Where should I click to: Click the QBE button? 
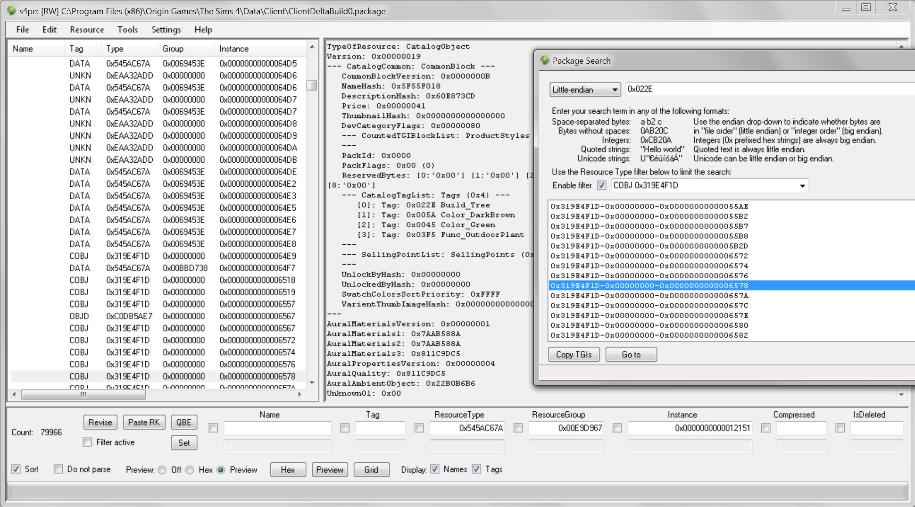[x=184, y=422]
